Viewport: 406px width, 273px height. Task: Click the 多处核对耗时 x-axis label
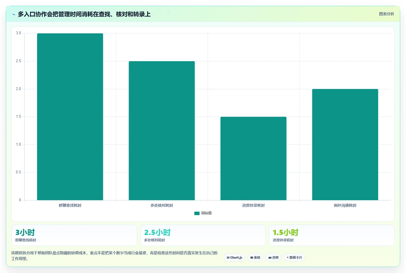[x=162, y=205]
